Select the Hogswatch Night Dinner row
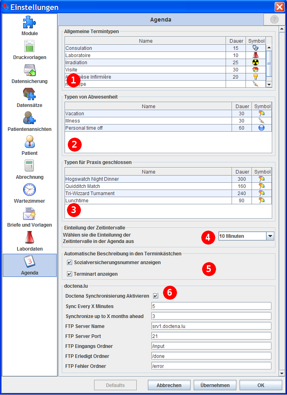Screen dimensions: 287x395 point(148,179)
